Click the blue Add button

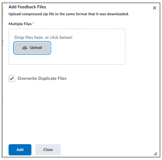[x=20, y=150]
